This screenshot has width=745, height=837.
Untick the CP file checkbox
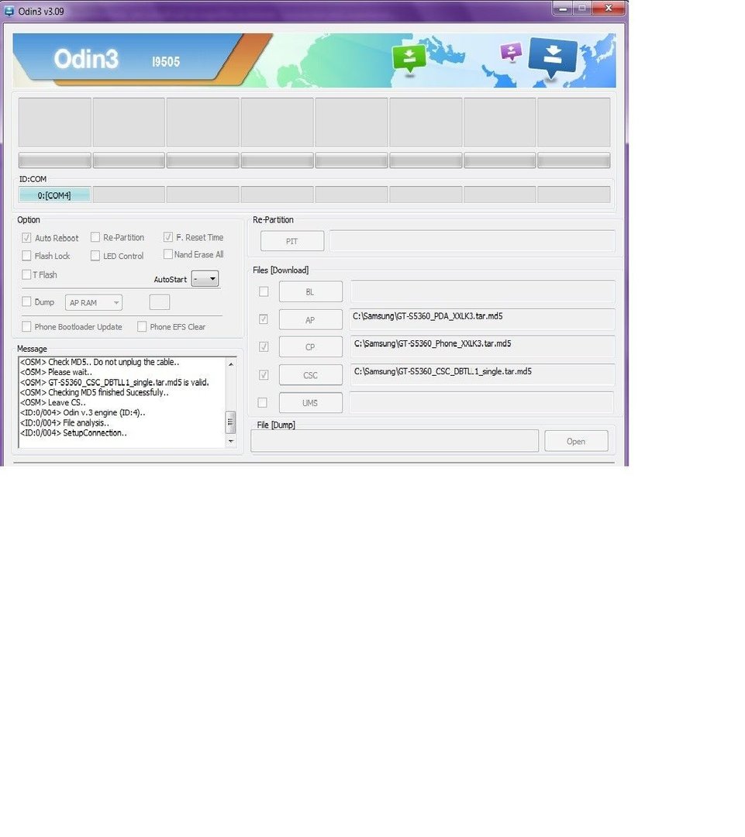click(x=264, y=347)
